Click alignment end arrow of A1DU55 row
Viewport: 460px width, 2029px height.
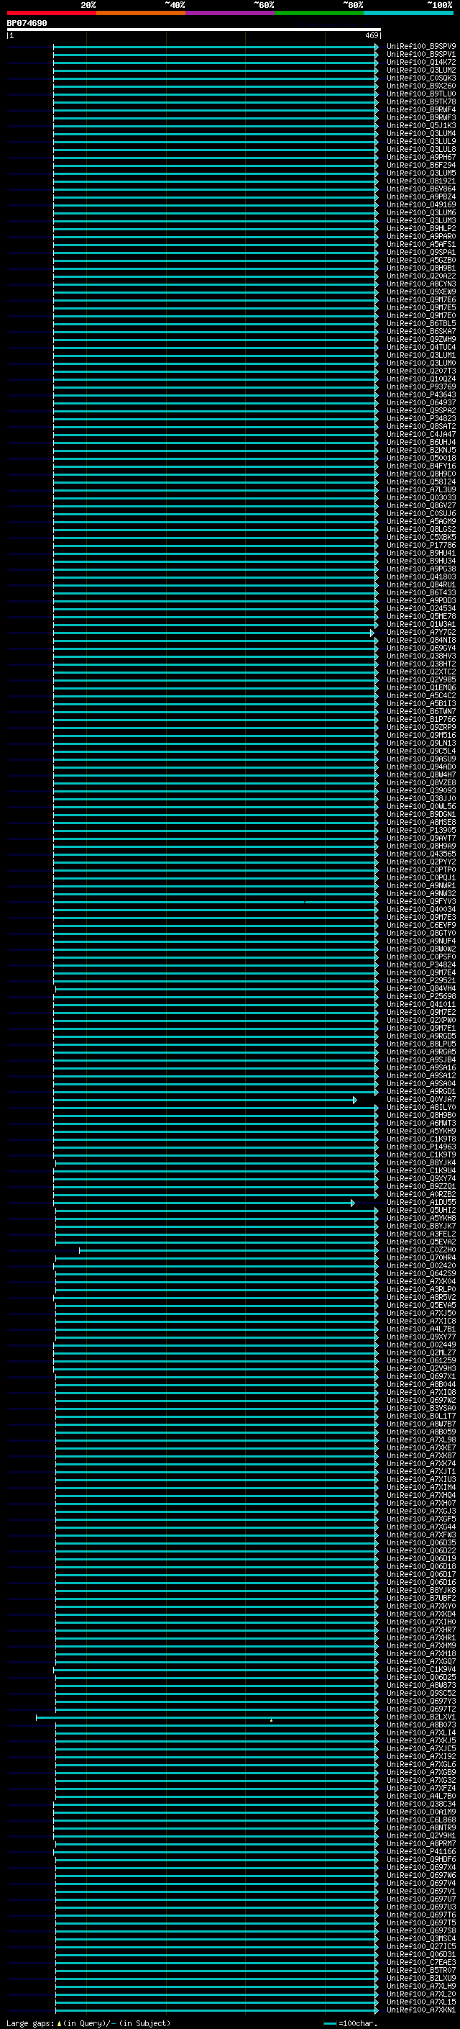[352, 1203]
